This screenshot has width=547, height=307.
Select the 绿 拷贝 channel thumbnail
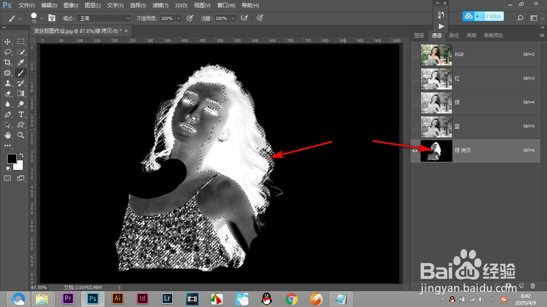coord(436,150)
